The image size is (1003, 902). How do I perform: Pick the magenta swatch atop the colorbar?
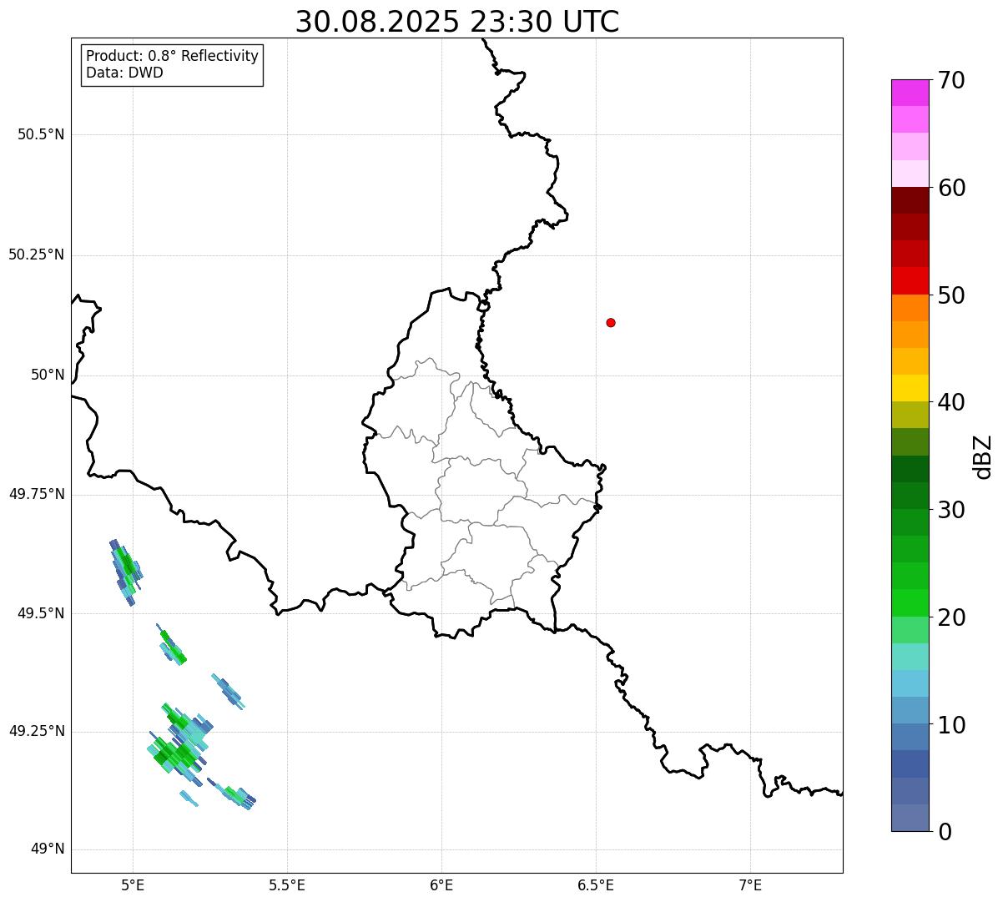click(910, 93)
